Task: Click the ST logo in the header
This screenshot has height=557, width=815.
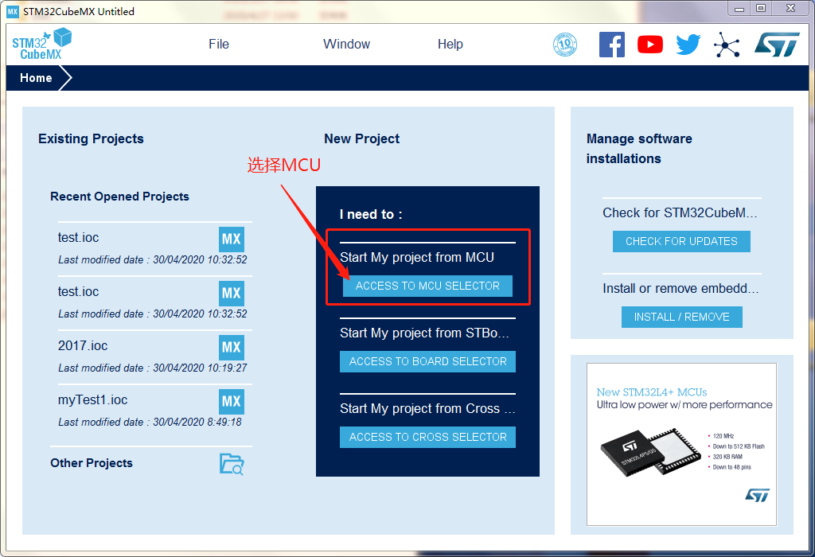Action: (777, 45)
